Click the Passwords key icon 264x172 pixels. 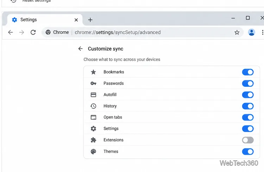(93, 83)
